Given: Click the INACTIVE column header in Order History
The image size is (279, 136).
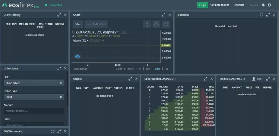Looking at the screenshot, I should point(59,24).
